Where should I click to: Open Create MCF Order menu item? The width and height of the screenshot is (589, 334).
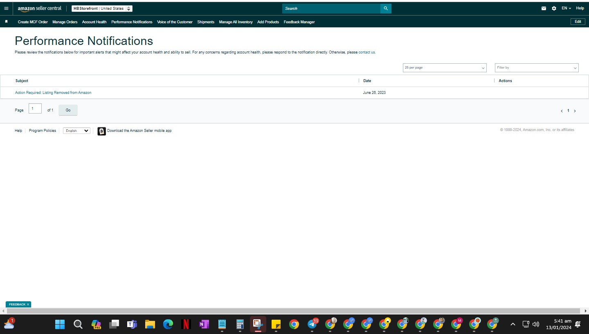pos(33,22)
